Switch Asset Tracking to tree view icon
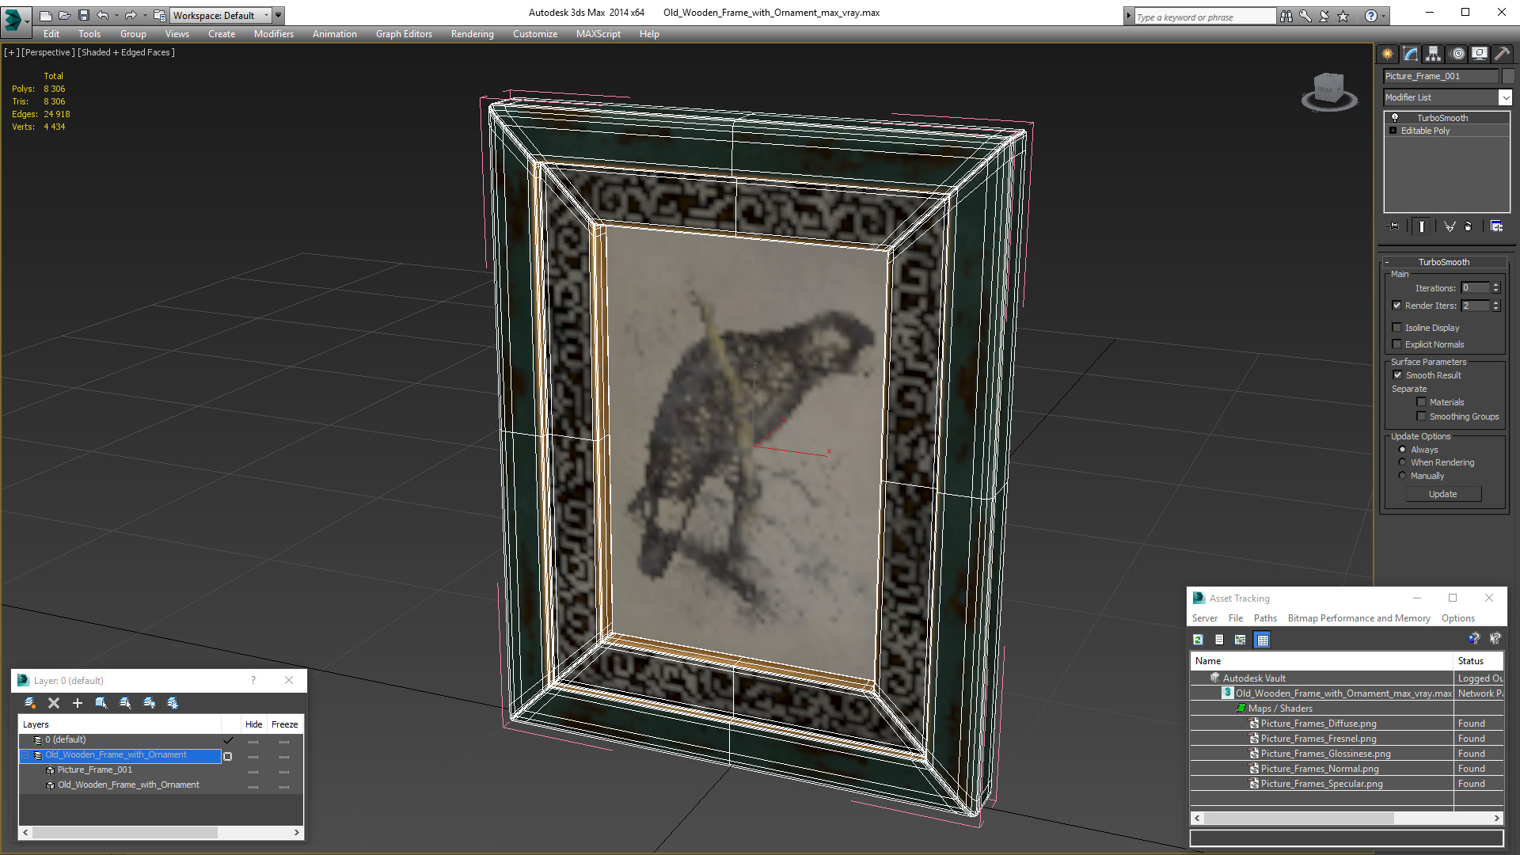This screenshot has height=855, width=1520. coord(1241,640)
